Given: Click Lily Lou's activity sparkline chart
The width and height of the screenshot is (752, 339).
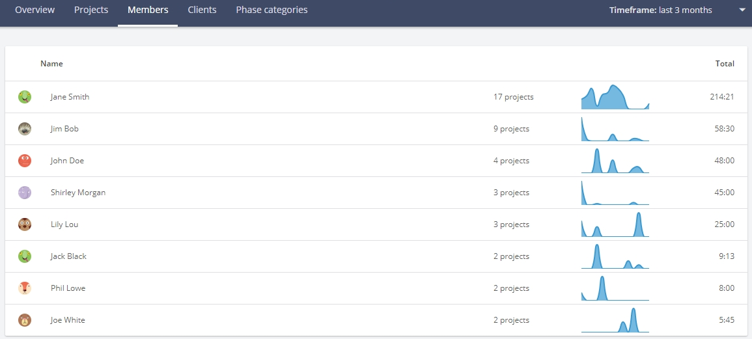Looking at the screenshot, I should pos(615,224).
